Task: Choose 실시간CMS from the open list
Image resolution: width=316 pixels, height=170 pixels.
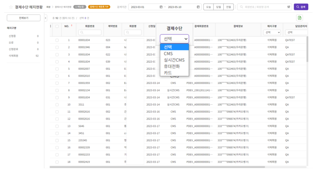Action: click(174, 60)
